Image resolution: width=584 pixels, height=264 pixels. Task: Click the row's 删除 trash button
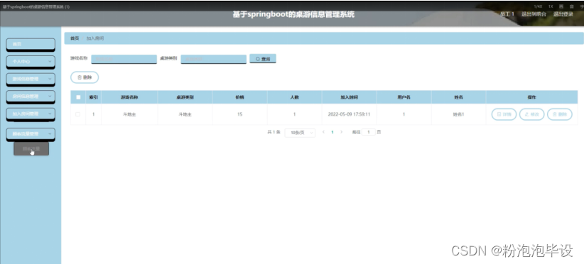tap(560, 114)
